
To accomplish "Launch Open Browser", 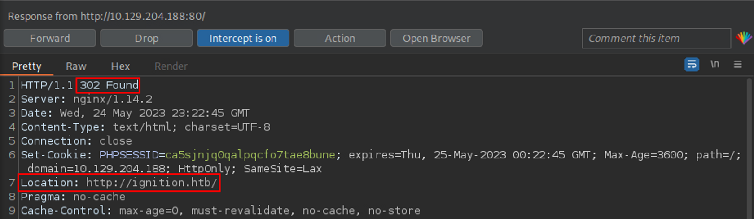I will tap(436, 38).
